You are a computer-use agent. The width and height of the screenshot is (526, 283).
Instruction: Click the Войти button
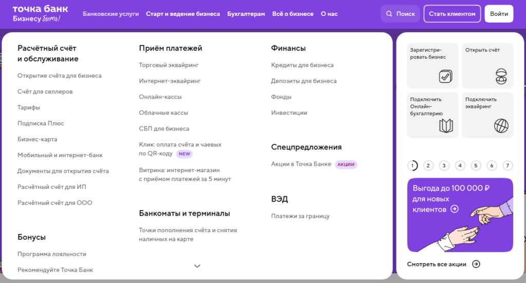(499, 14)
